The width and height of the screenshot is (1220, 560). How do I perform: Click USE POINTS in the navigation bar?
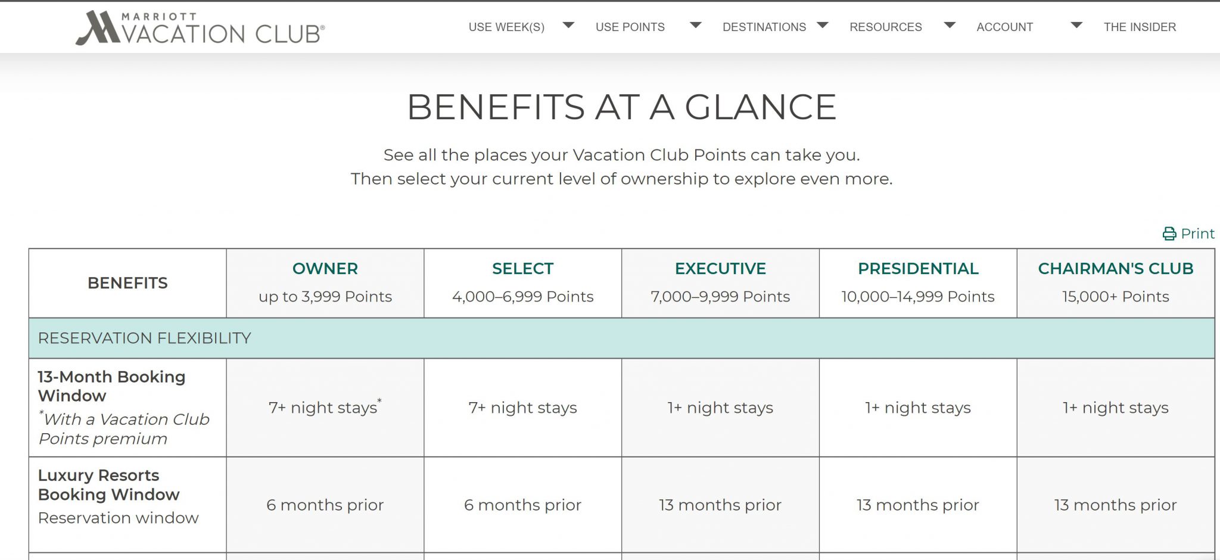630,27
